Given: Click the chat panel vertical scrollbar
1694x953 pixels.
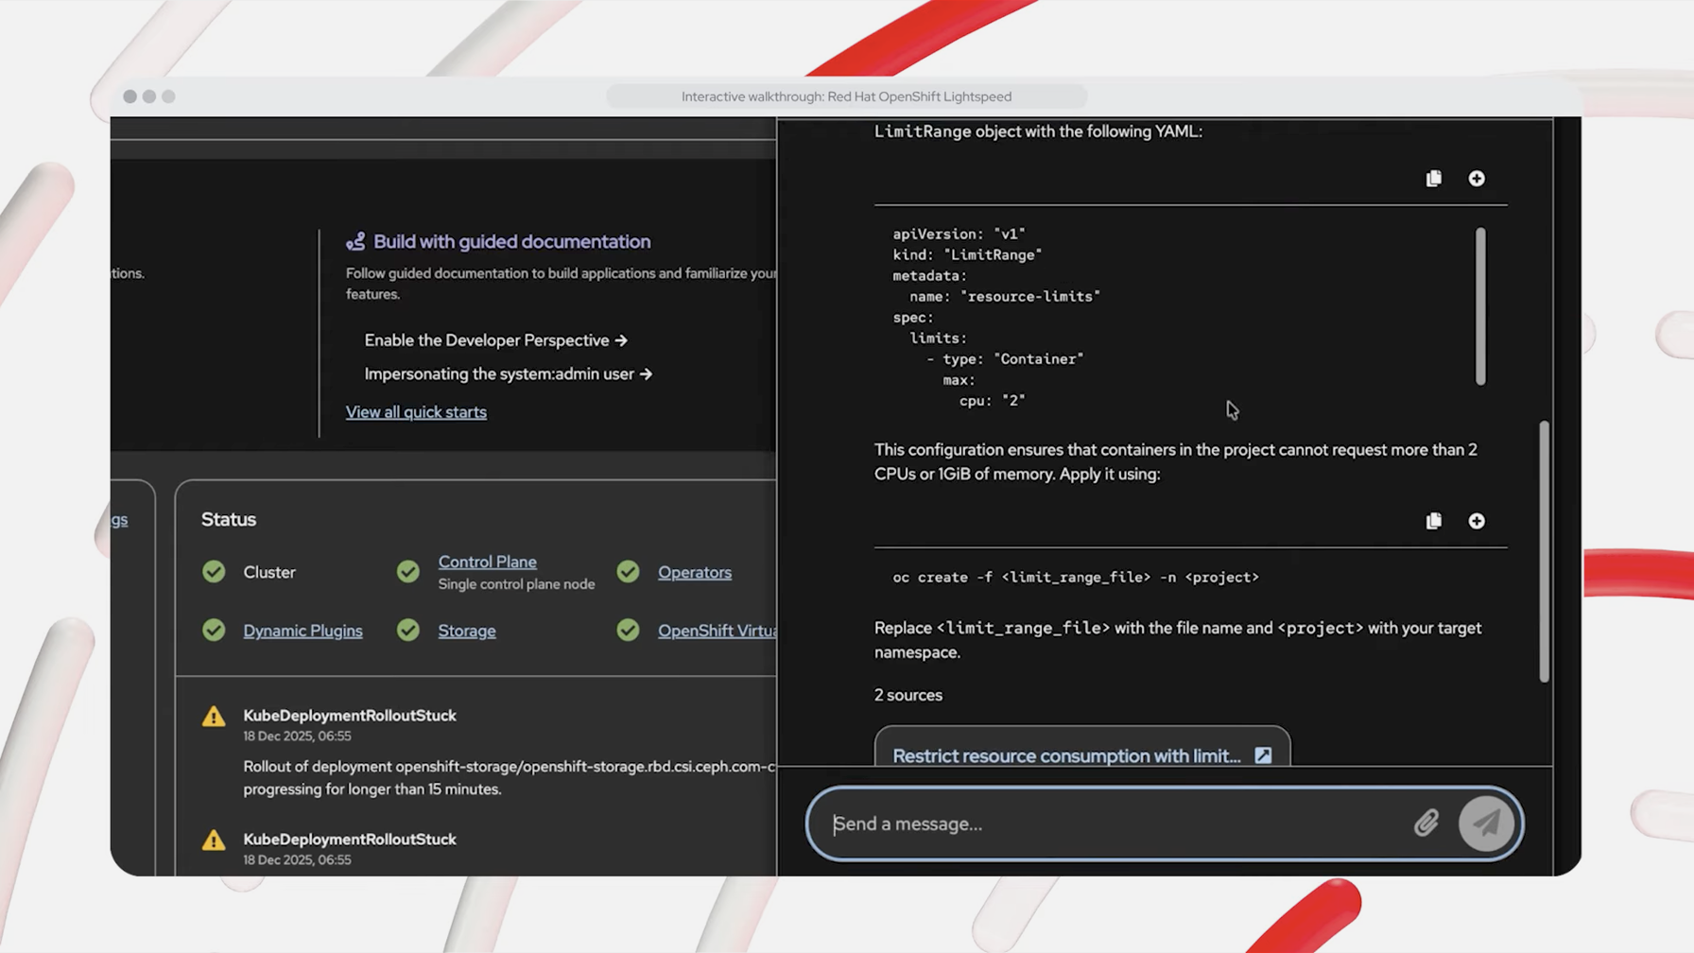Looking at the screenshot, I should pyautogui.click(x=1544, y=551).
